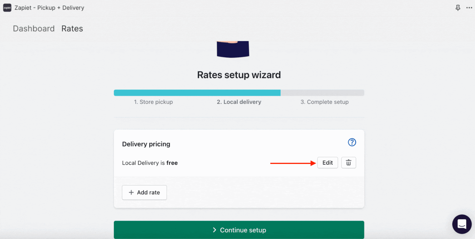Open the three-dot more options menu
The width and height of the screenshot is (475, 239).
pos(469,8)
